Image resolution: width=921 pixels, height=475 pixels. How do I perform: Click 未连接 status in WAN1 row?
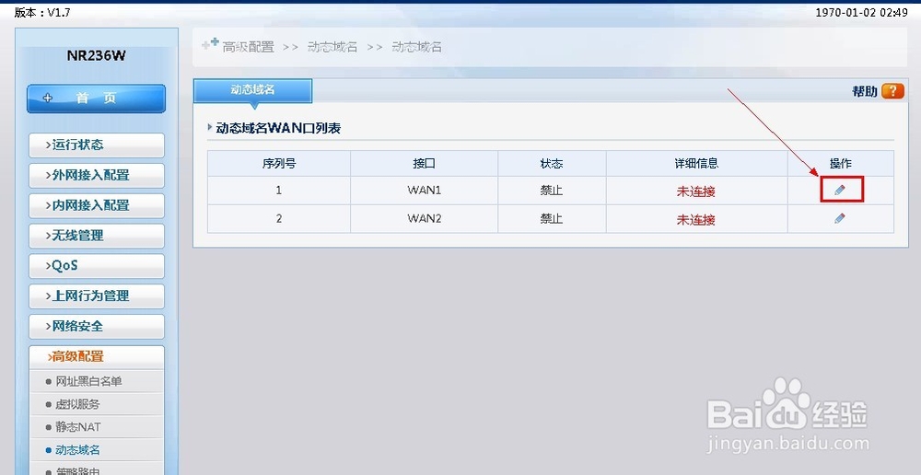[696, 191]
